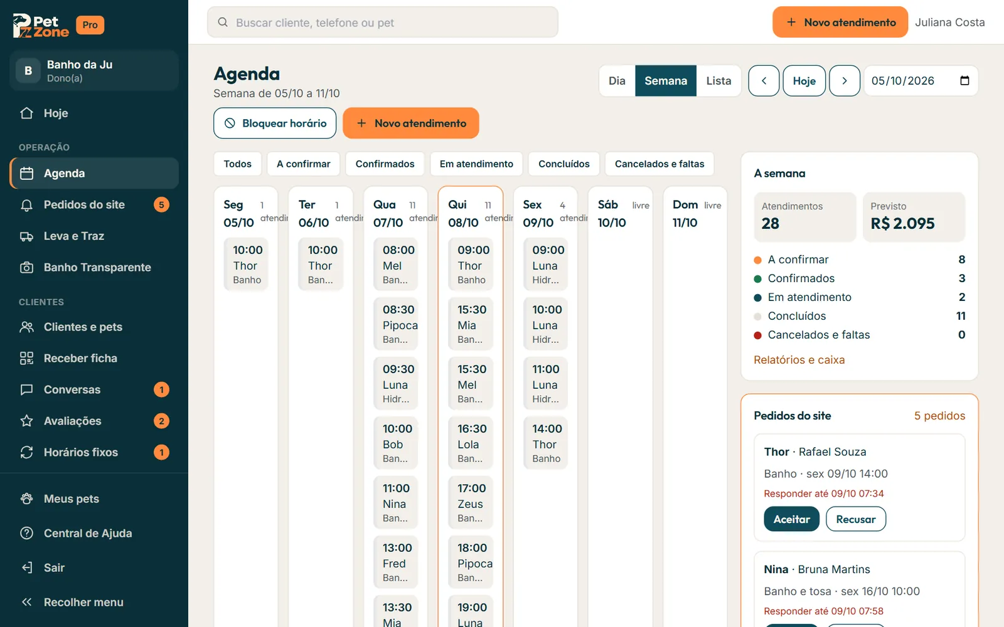Viewport: 1004px width, 627px height.
Task: Click Bloquear horário button
Action: coord(275,123)
